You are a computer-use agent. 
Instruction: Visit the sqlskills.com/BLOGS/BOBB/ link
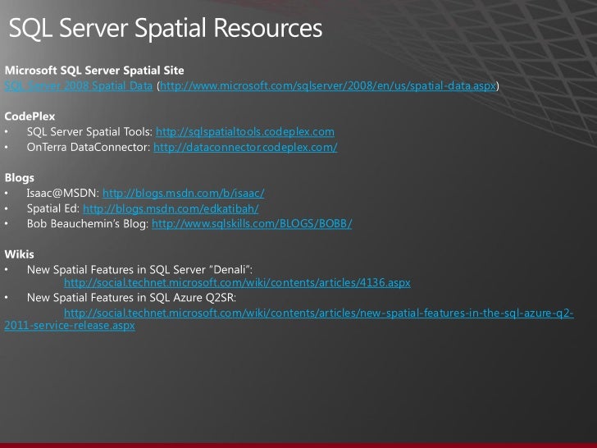(252, 224)
